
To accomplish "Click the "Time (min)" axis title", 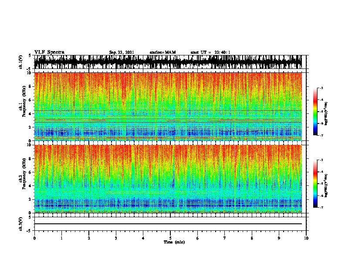I will click(174, 242).
